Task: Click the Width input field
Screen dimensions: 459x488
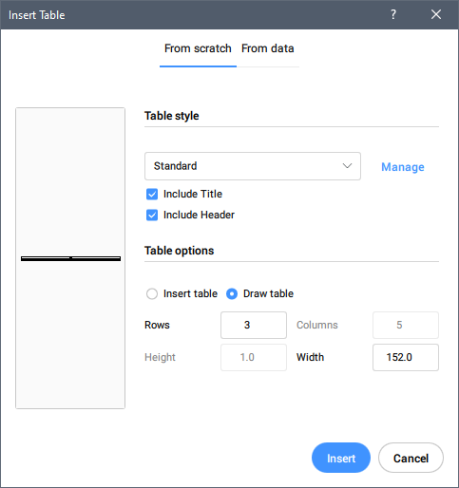Action: (x=406, y=357)
